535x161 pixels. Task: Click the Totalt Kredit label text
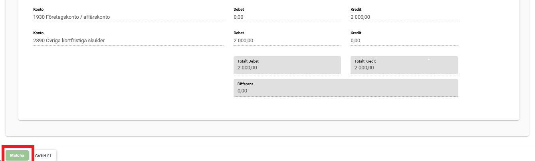pyautogui.click(x=365, y=61)
